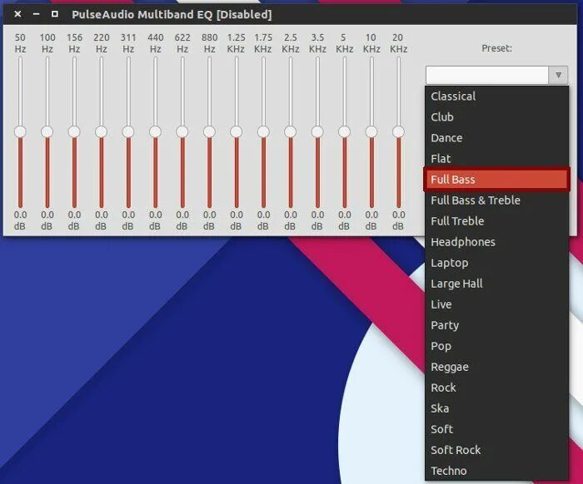583x484 pixels.
Task: Click the 50 Hz slider handle
Action: pos(20,131)
